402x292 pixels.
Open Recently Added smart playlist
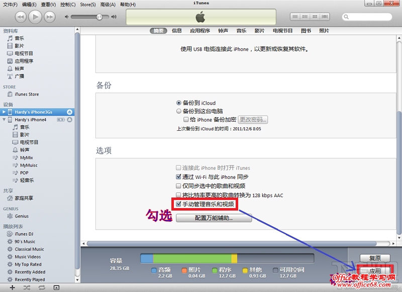[30, 272]
